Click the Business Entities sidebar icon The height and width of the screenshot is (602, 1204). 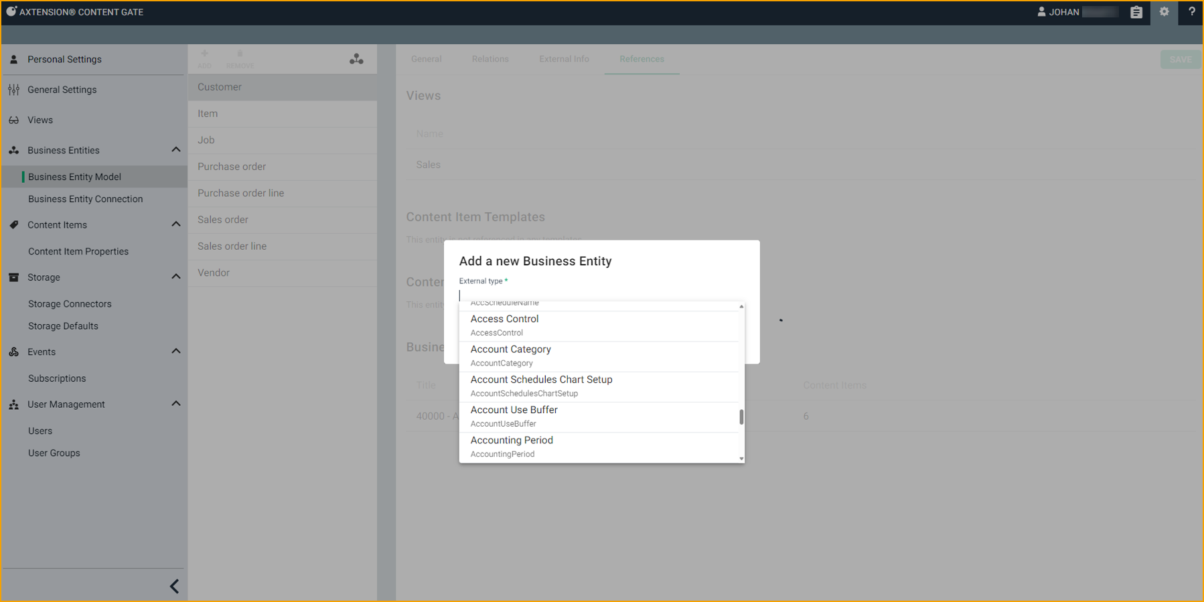[x=13, y=151]
